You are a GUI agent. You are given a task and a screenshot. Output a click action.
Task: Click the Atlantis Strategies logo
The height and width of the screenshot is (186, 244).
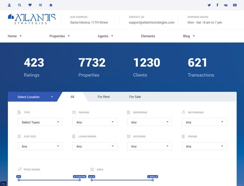click(32, 19)
